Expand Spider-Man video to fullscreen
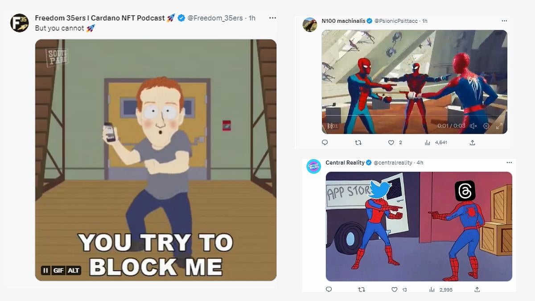 (x=499, y=126)
